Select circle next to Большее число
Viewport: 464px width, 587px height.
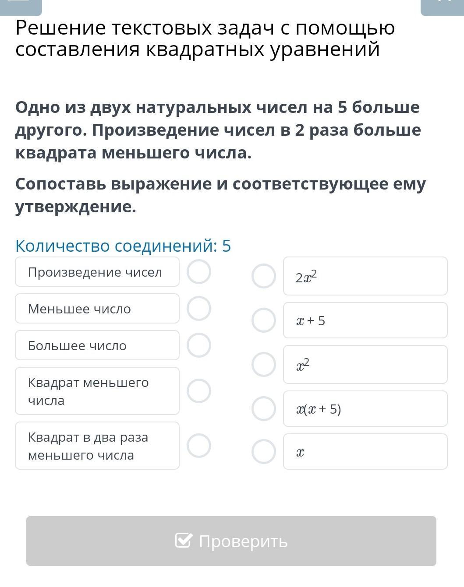tap(199, 345)
